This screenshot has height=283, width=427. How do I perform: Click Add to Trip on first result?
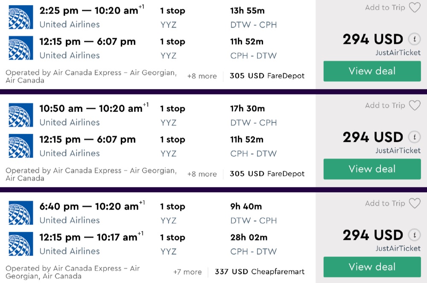(x=385, y=8)
